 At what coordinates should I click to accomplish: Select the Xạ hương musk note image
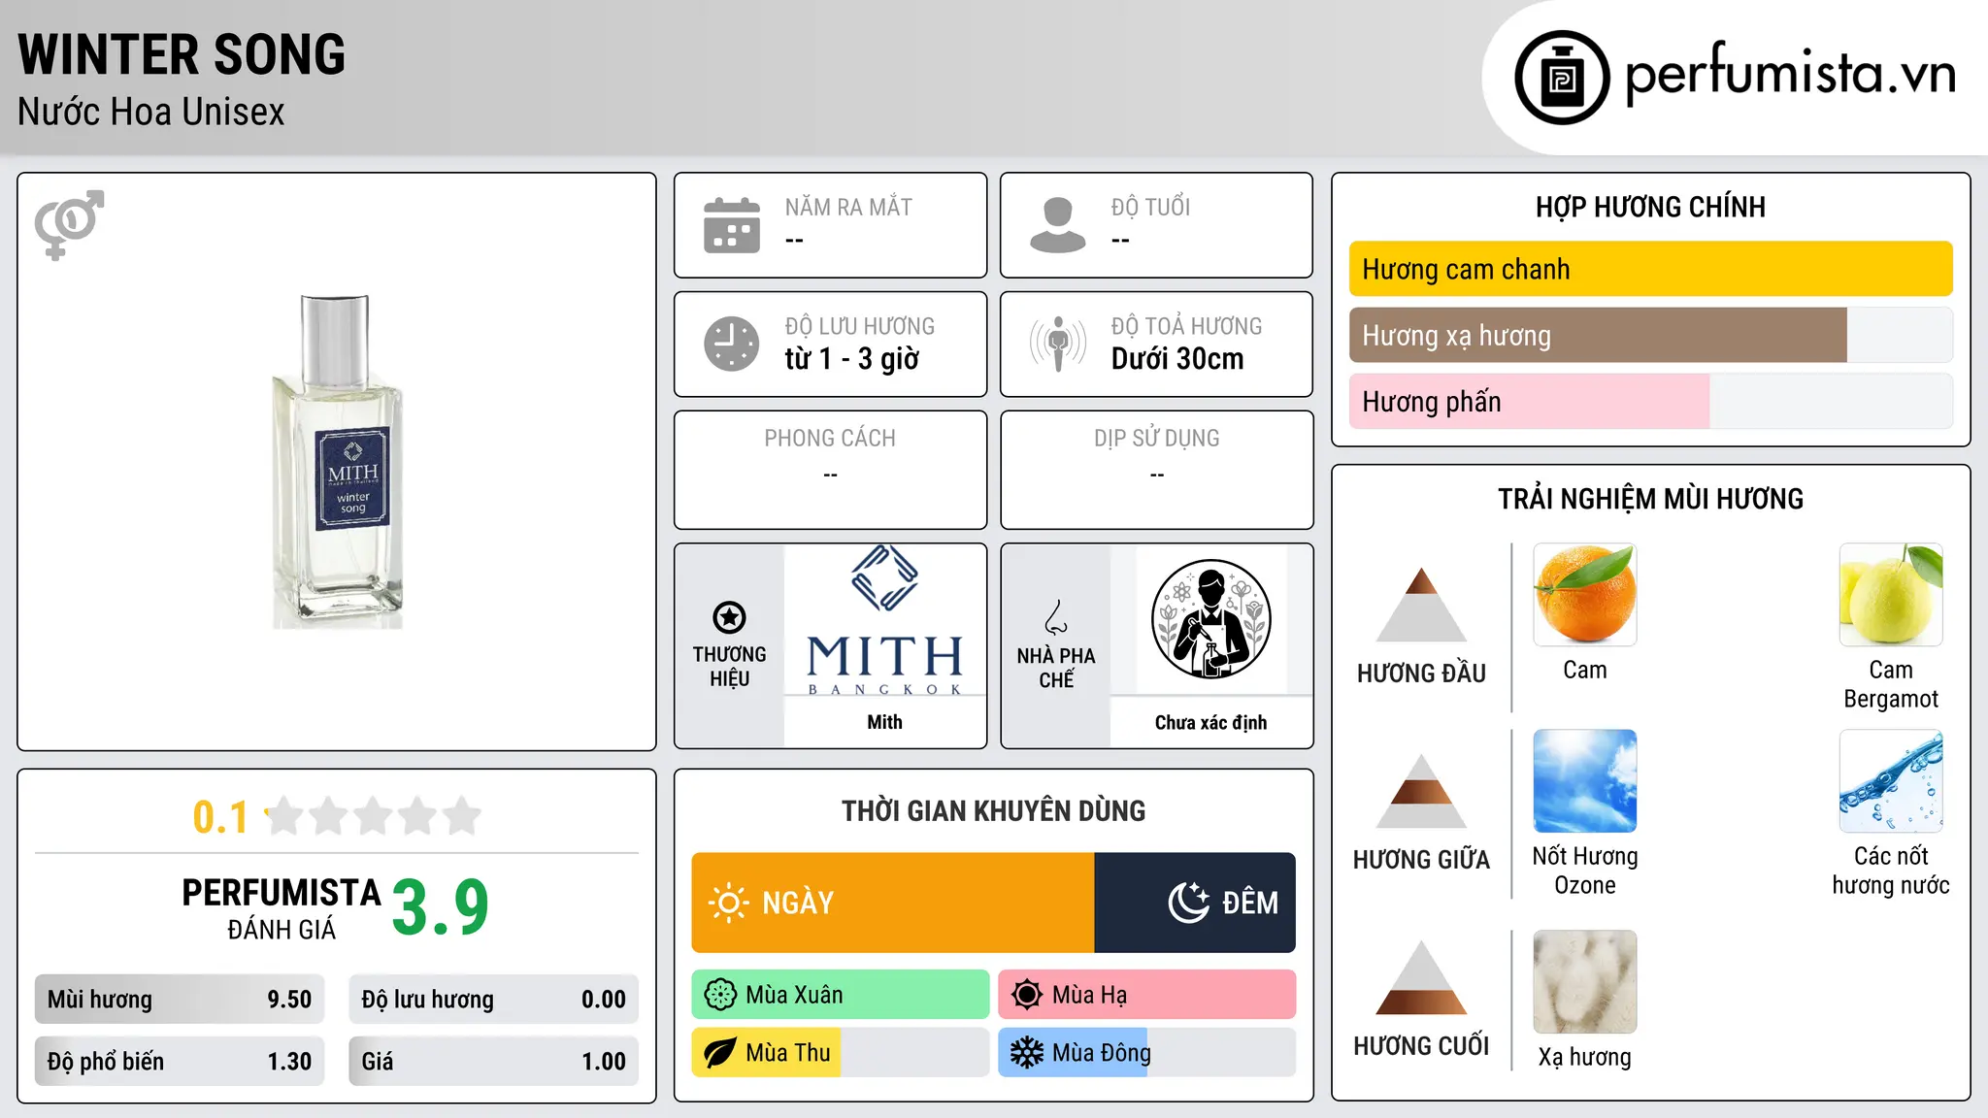pyautogui.click(x=1585, y=982)
